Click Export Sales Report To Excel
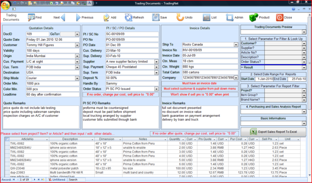Screen dimensions: 312x183 click(x=274, y=132)
